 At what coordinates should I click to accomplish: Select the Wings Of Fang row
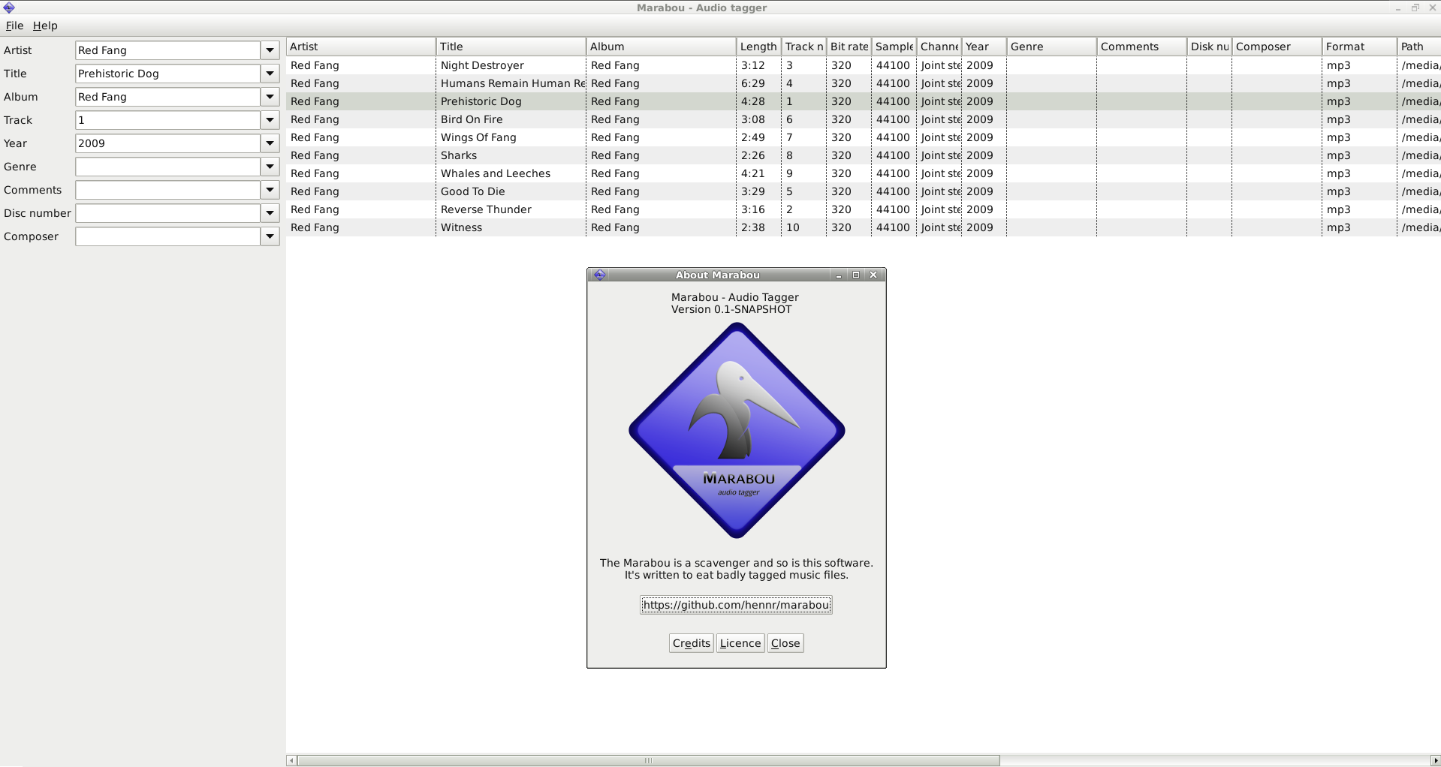point(864,137)
